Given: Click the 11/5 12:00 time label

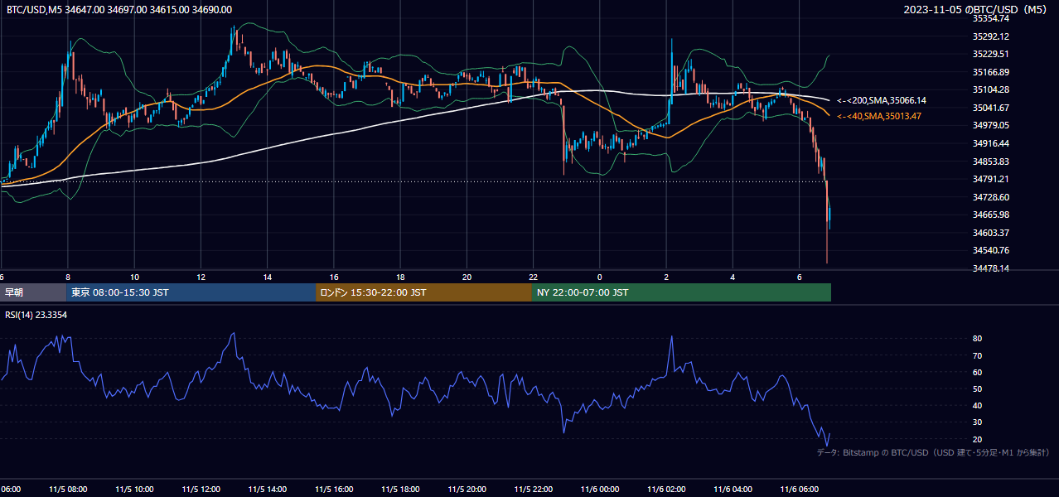Looking at the screenshot, I should (201, 490).
